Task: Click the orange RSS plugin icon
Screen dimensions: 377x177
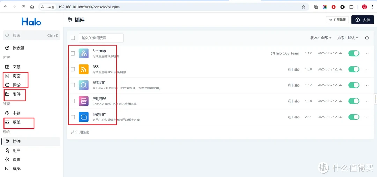Action: tap(83, 69)
